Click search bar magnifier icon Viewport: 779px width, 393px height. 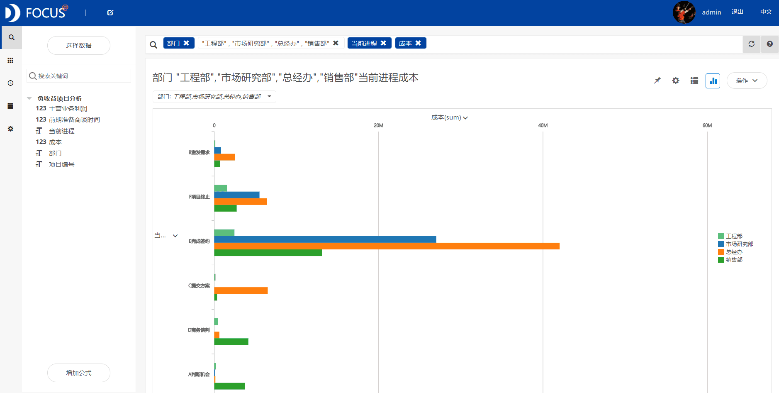(x=153, y=45)
